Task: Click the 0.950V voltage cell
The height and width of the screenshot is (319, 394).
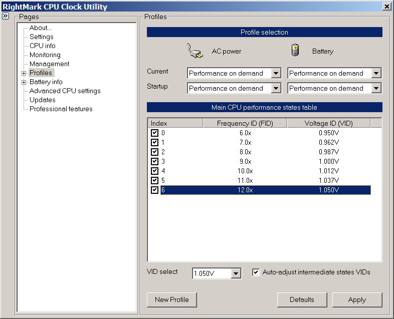Action: 329,133
